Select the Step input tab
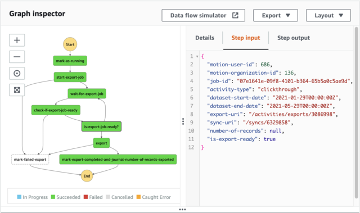This screenshot has width=360, height=213. [246, 38]
